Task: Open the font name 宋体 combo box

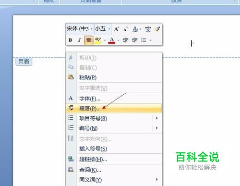Action: coord(80,29)
